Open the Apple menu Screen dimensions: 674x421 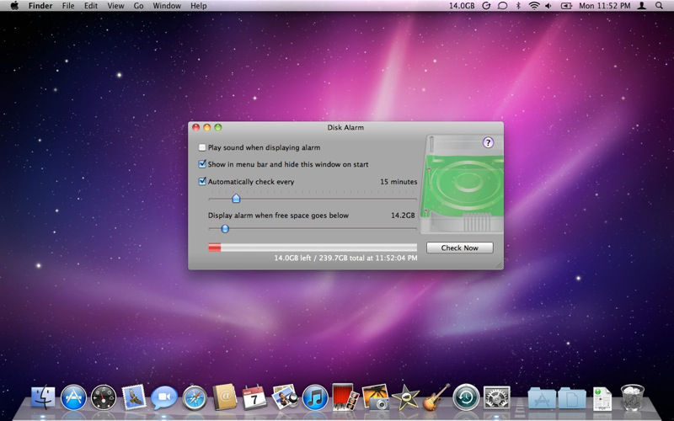point(14,6)
